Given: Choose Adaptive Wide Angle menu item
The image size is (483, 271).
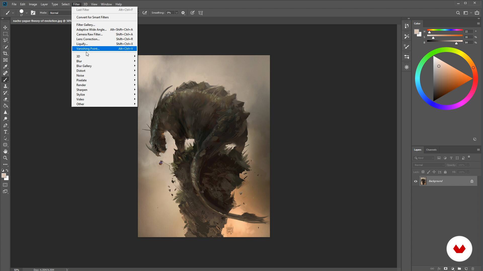Looking at the screenshot, I should pyautogui.click(x=104, y=30).
